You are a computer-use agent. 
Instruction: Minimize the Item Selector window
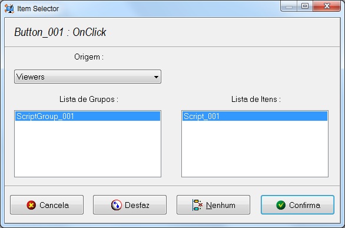(289, 6)
